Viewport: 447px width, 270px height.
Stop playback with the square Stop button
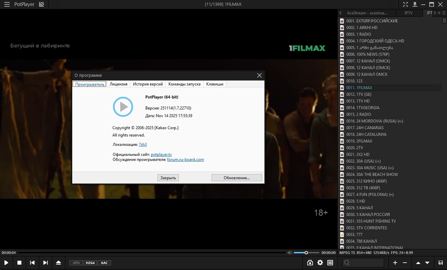click(19, 263)
